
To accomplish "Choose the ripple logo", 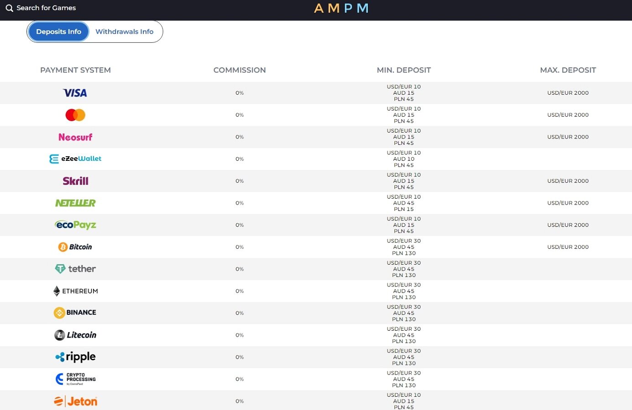I will click(x=75, y=357).
